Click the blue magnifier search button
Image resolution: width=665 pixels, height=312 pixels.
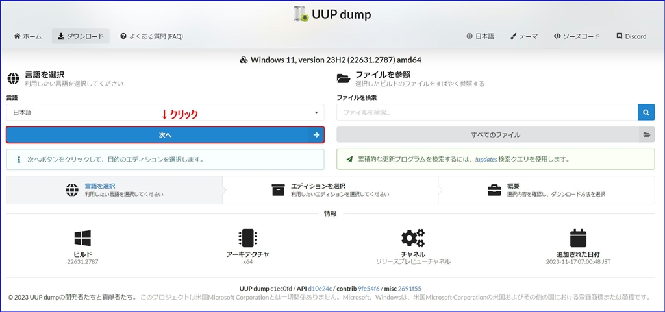(646, 113)
